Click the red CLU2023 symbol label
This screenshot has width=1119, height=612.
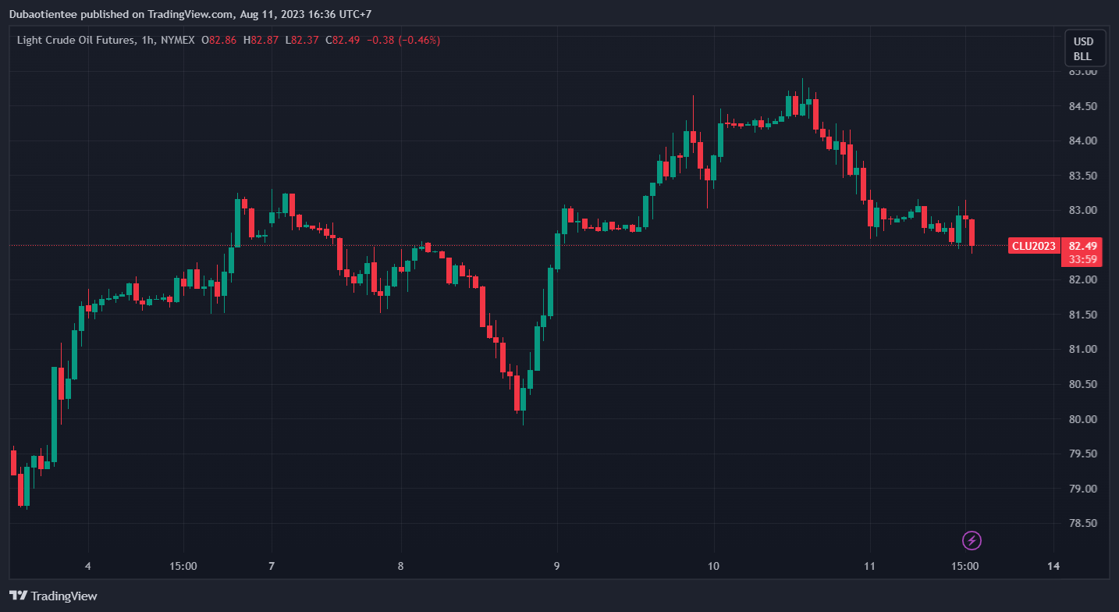point(1033,246)
